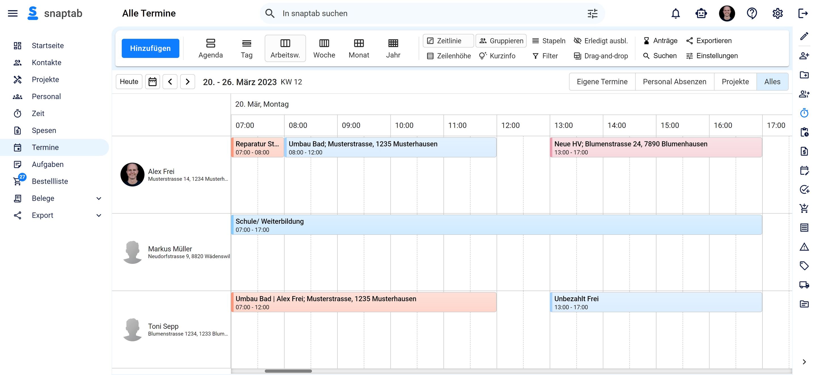This screenshot has width=816, height=375.
Task: Click the Hinzufügen button
Action: click(x=150, y=48)
